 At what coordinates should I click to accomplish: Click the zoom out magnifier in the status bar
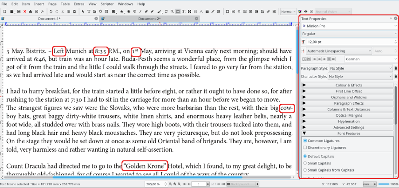pos(171,184)
